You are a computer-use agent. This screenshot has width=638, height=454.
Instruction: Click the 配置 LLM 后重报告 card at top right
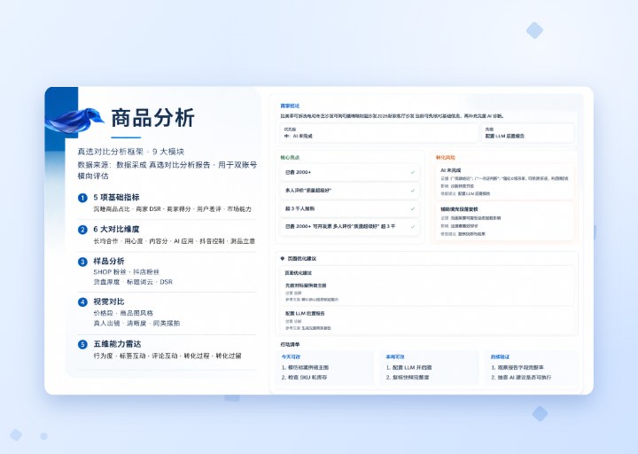click(x=528, y=133)
